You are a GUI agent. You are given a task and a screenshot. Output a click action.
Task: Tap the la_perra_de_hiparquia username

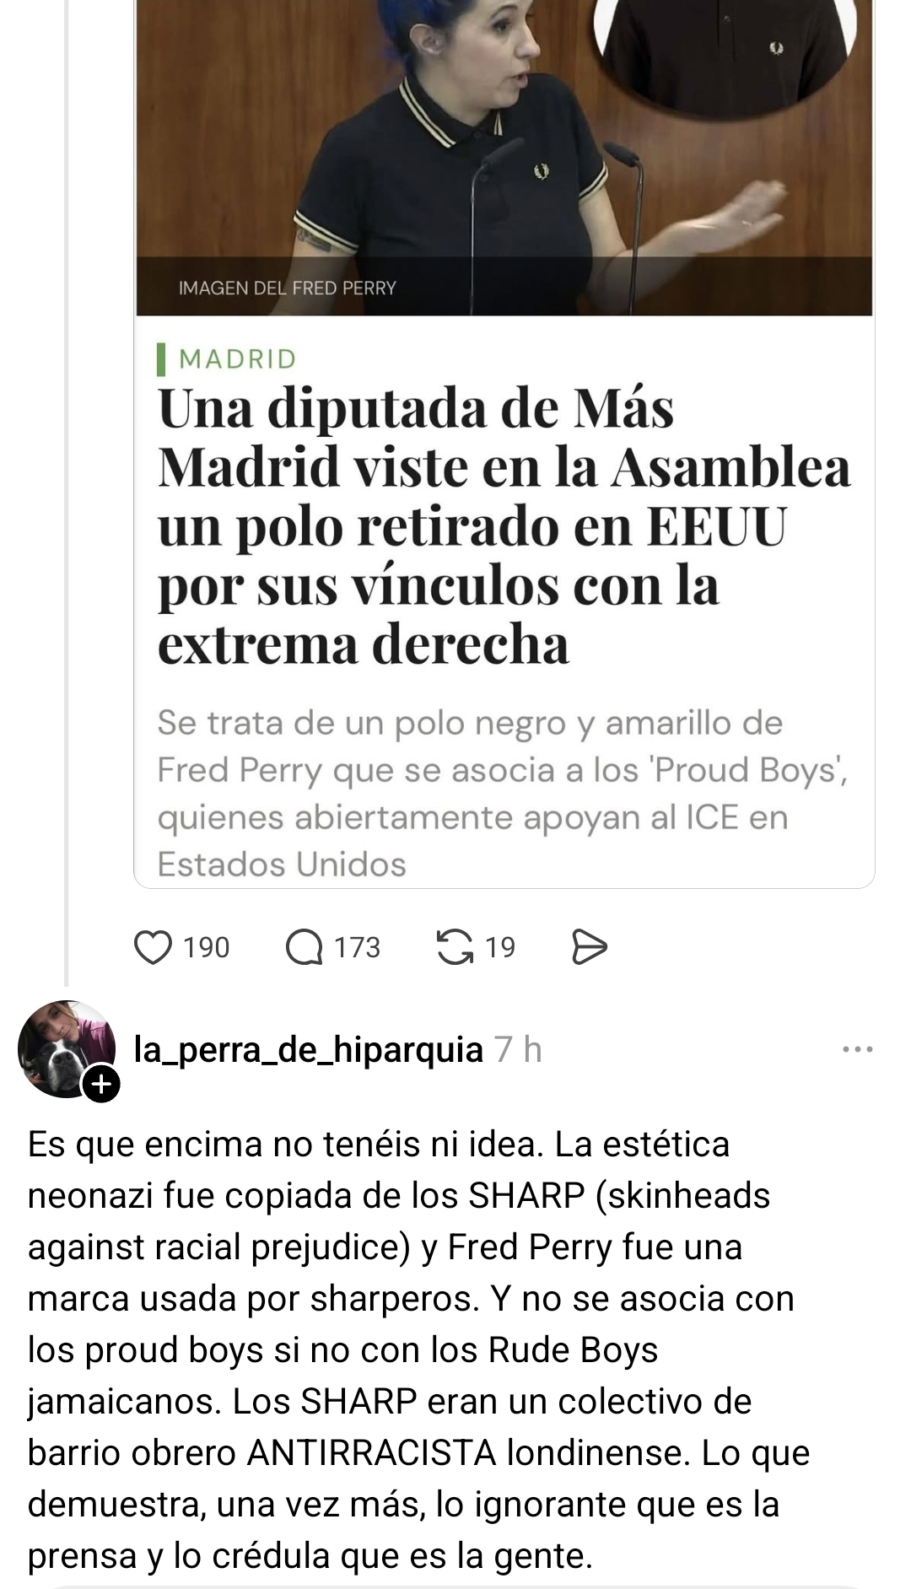pos(309,1050)
